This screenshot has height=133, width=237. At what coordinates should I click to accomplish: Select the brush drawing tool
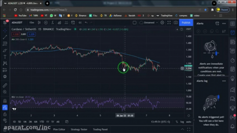[x=5, y=50]
